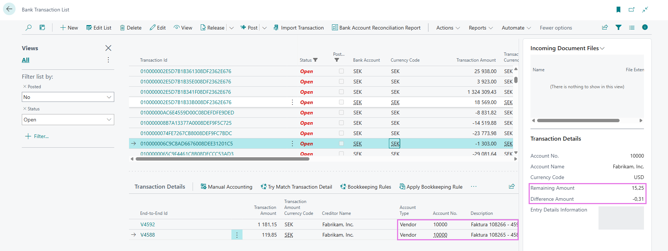The image size is (668, 251).
Task: Go back using the arrow icon
Action: tap(9, 9)
